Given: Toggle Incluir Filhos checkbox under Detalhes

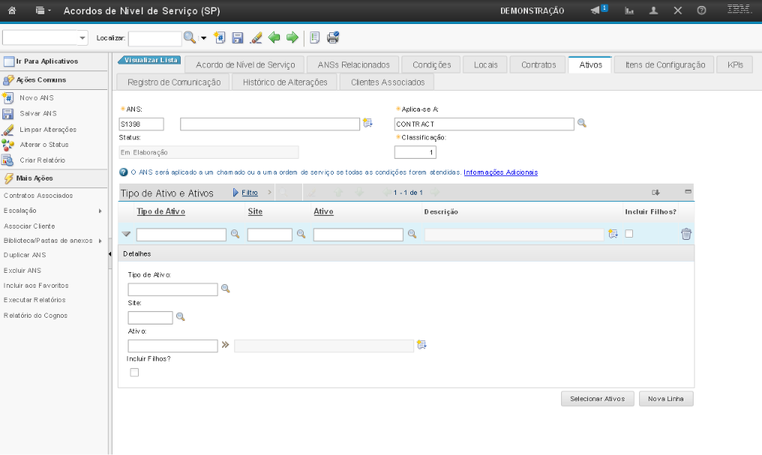Looking at the screenshot, I should (134, 372).
